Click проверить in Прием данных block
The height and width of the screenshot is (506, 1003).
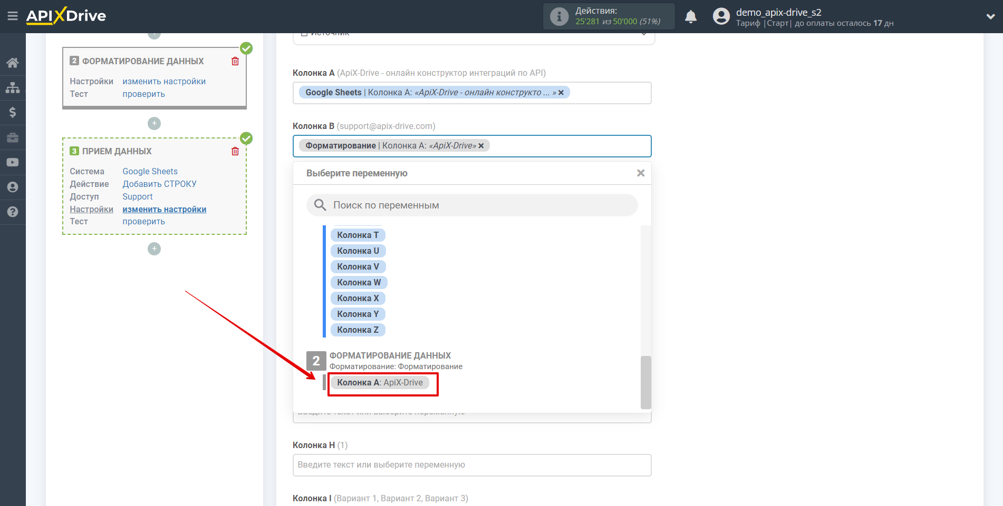click(143, 221)
